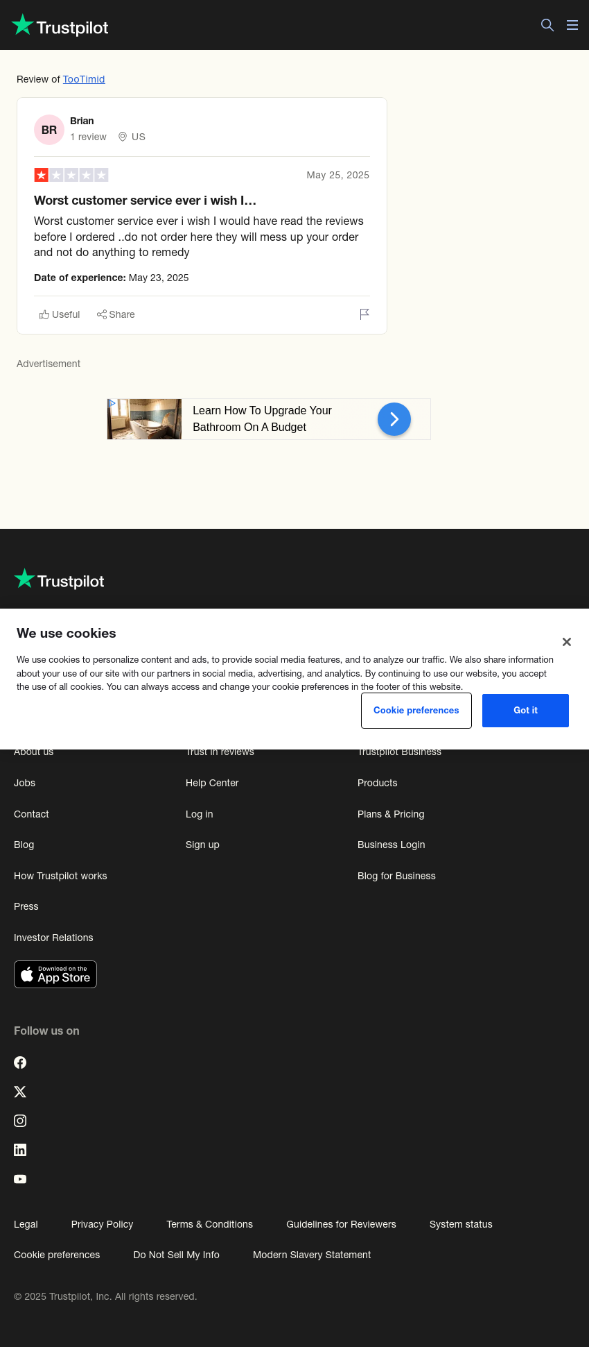Open the Privacy Policy link
This screenshot has width=589, height=1347.
[x=102, y=1224]
